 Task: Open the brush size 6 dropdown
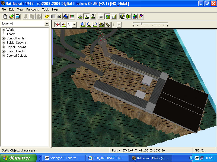pyautogui.click(x=74, y=25)
